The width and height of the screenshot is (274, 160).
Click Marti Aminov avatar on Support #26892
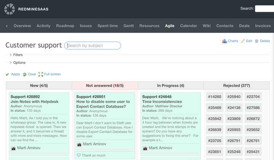(x=13, y=148)
